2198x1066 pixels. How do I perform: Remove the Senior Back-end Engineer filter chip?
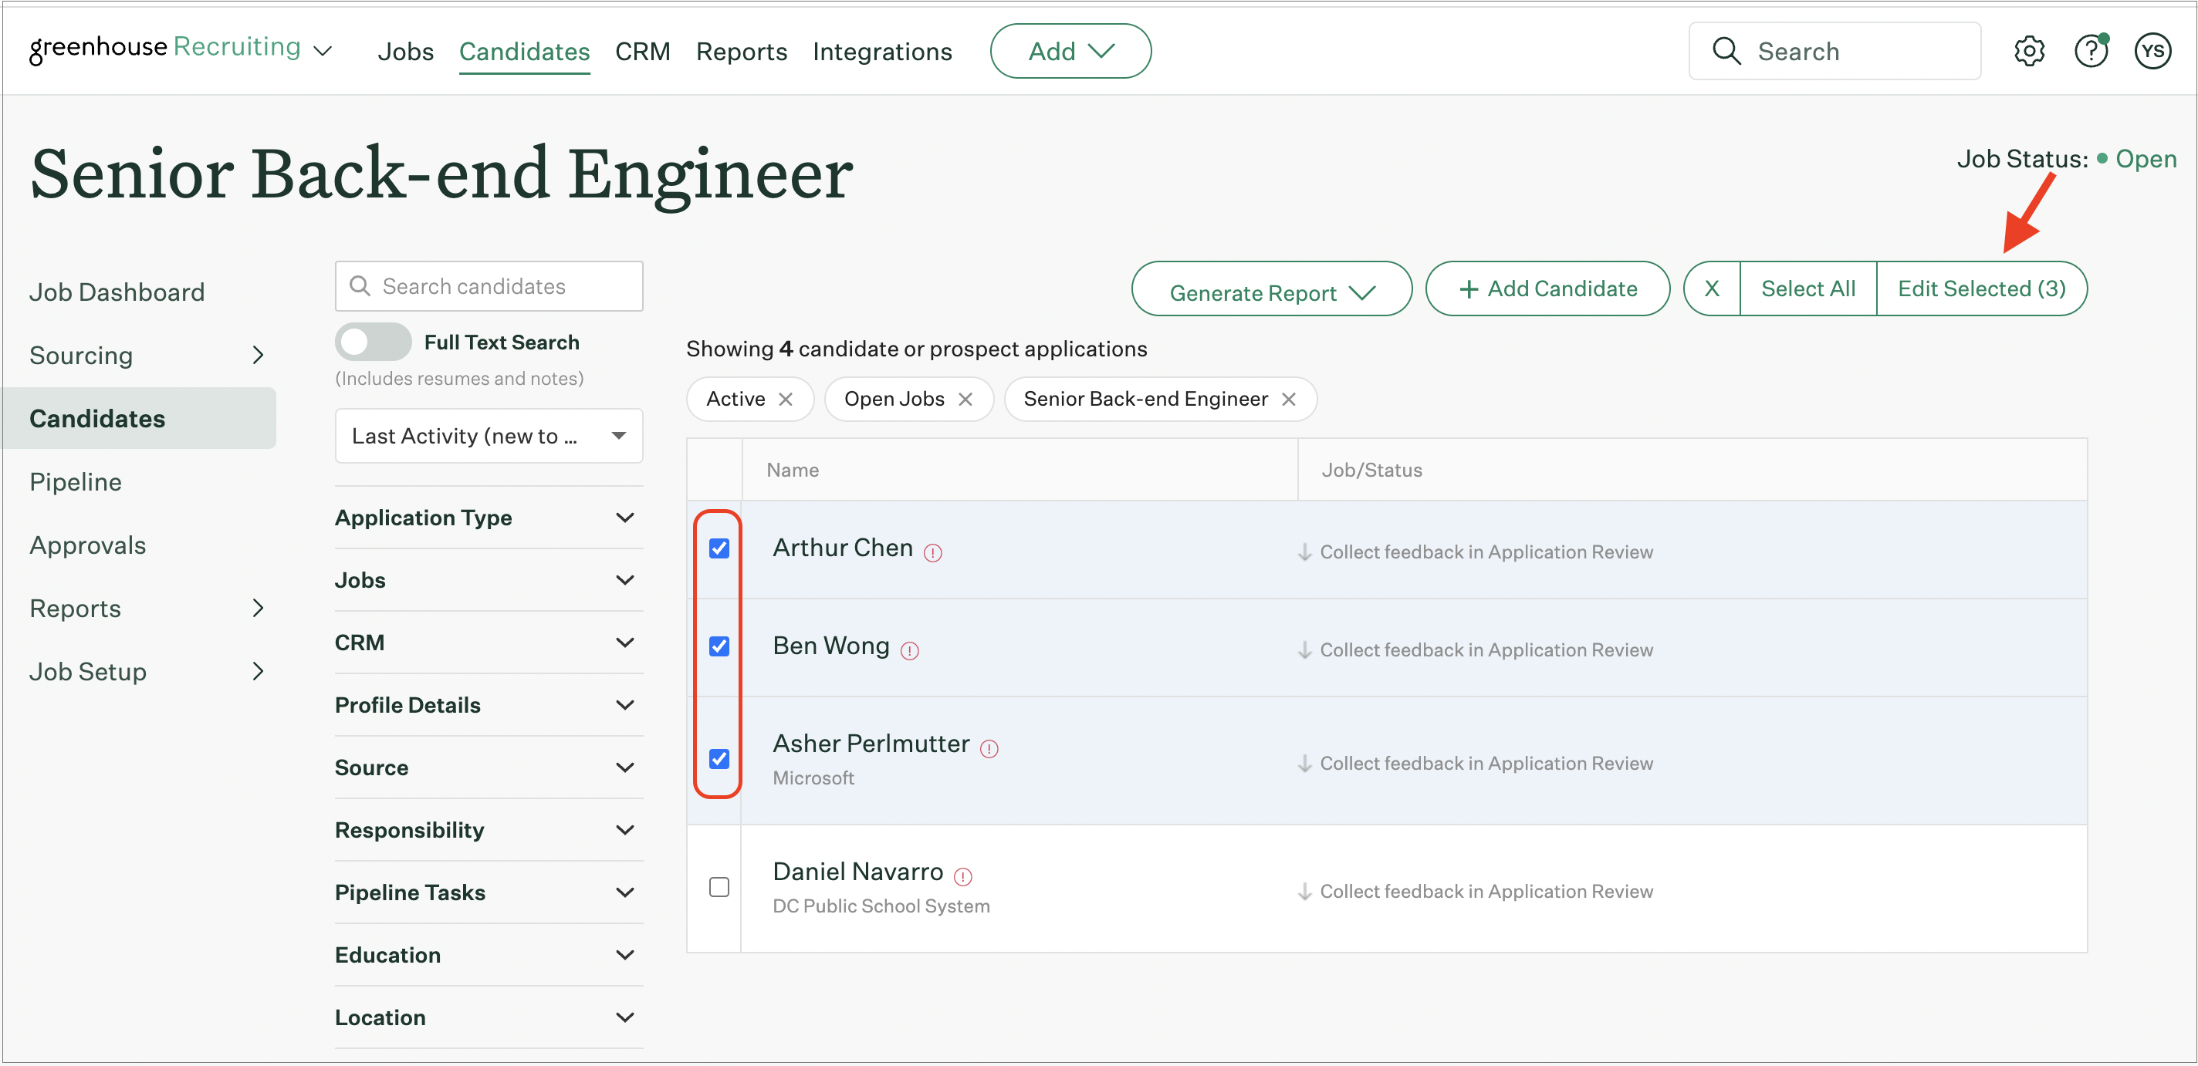pos(1288,399)
